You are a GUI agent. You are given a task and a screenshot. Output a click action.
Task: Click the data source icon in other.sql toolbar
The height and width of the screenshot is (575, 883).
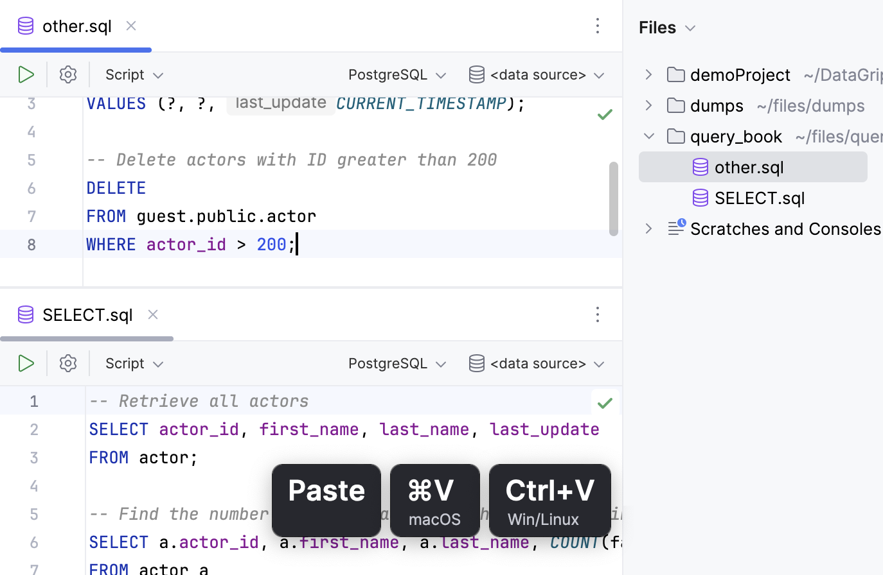pyautogui.click(x=477, y=74)
